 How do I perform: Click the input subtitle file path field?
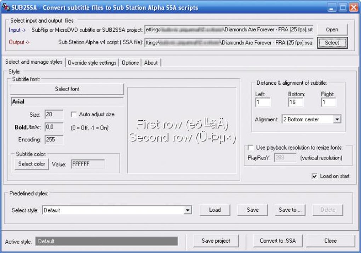229,30
